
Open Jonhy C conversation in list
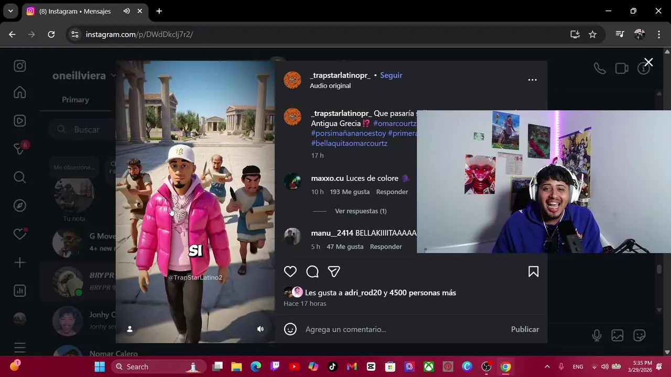coord(79,320)
